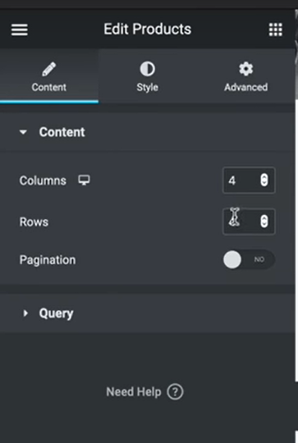Expand the Query section arrow

25,313
